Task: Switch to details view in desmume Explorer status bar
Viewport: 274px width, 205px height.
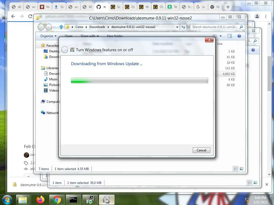Action: tap(235, 169)
